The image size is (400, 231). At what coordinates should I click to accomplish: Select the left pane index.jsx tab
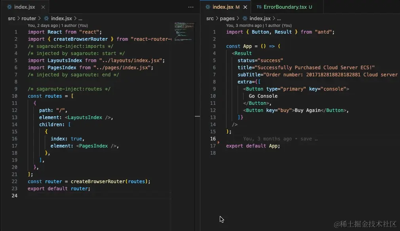click(x=25, y=7)
